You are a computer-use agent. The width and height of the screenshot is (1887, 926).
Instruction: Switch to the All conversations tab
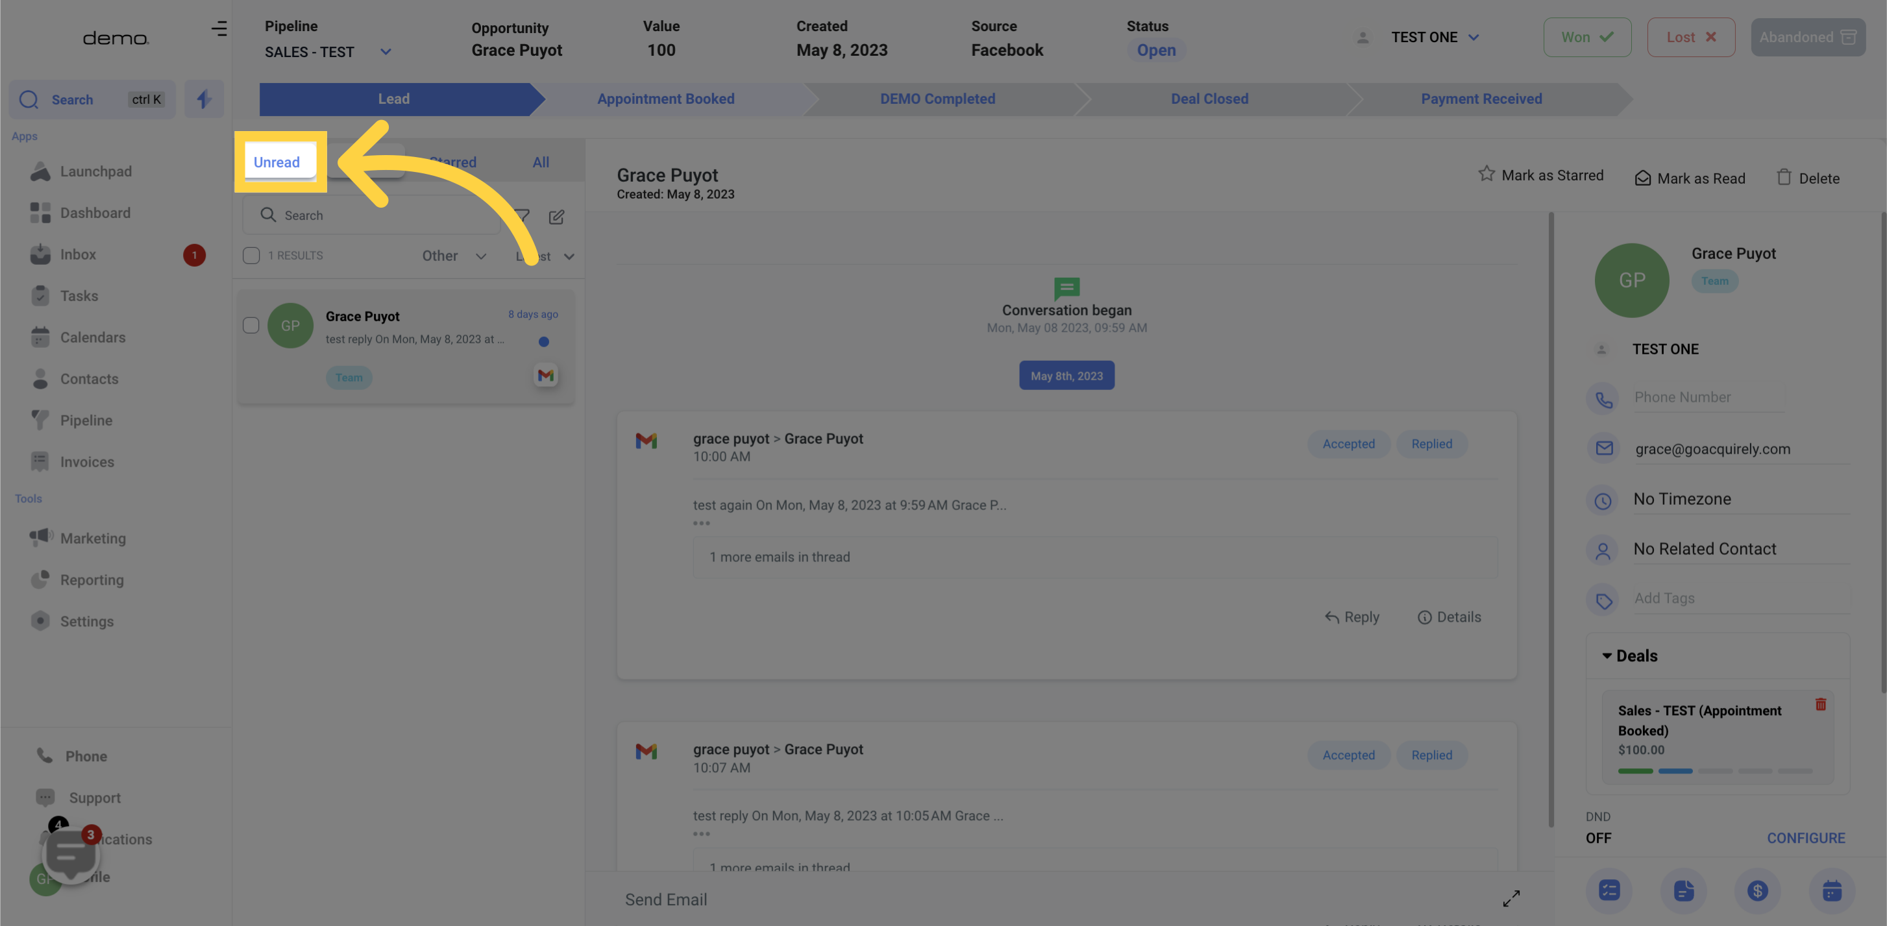541,162
